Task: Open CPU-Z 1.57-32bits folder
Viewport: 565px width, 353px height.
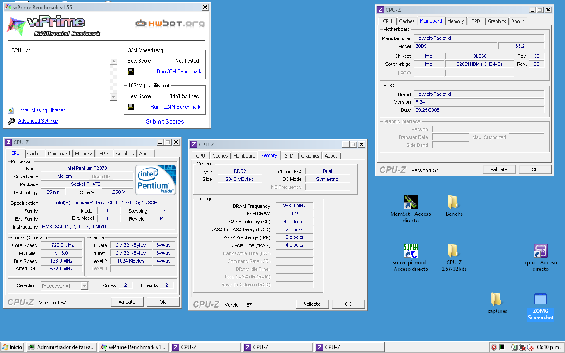Action: (x=453, y=251)
